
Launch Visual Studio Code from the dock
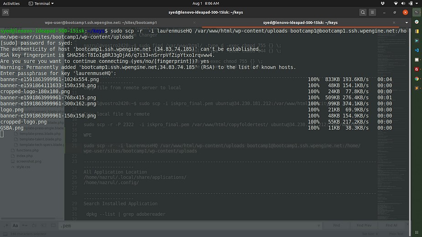[417, 50]
